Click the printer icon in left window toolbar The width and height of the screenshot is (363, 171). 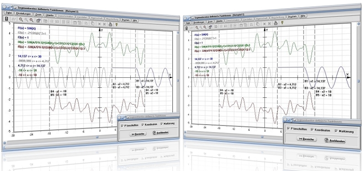click(110, 24)
